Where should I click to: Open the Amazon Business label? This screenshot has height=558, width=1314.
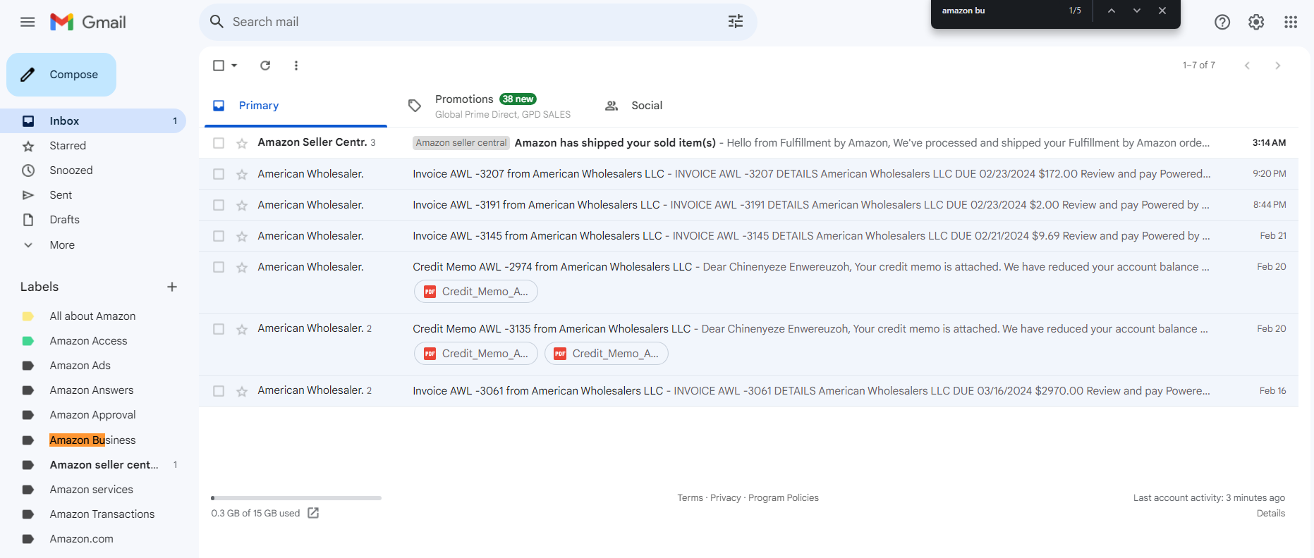tap(93, 440)
